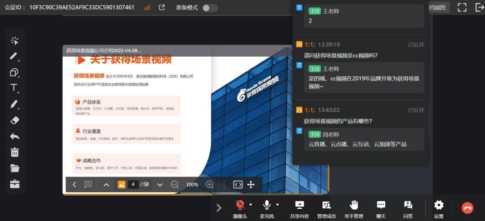Image resolution: width=485 pixels, height=221 pixels.
Task: Click the slide page number field
Action: tap(133, 185)
